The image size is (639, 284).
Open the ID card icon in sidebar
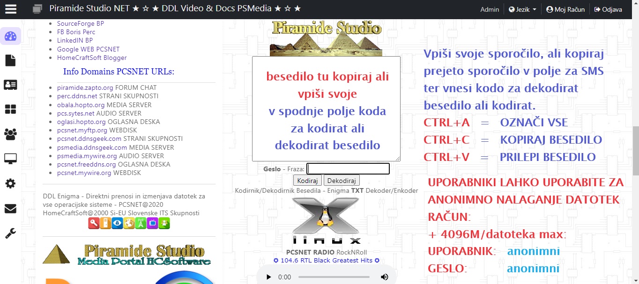click(10, 85)
